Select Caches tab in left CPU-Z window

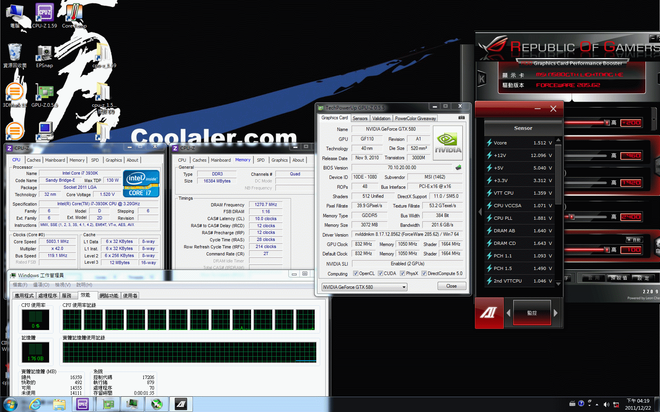[33, 160]
